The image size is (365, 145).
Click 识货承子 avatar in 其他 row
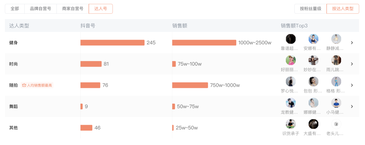(291, 124)
